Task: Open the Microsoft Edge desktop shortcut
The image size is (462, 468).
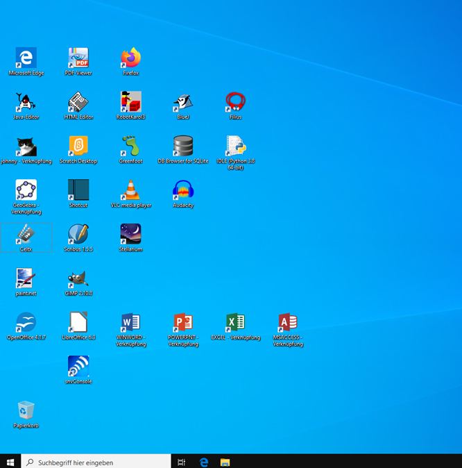Action: click(x=26, y=58)
